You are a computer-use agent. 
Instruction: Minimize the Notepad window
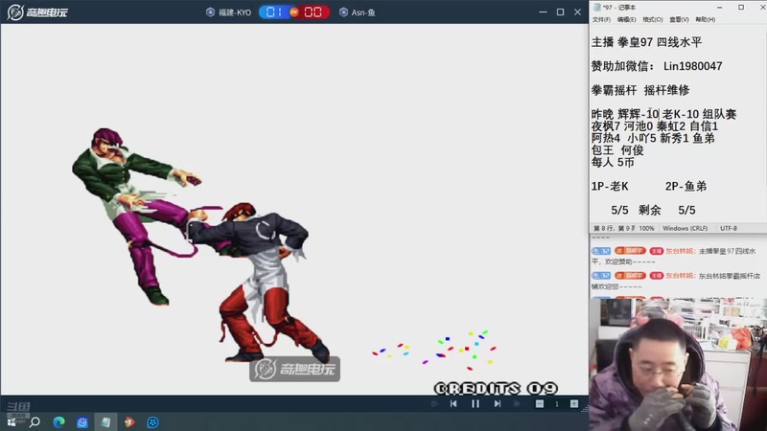pos(720,8)
